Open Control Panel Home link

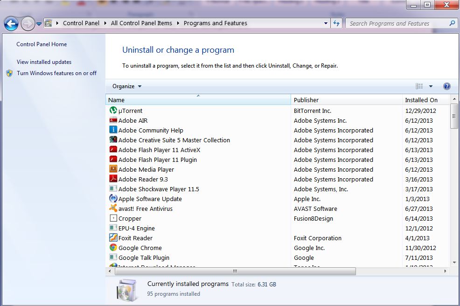(x=42, y=44)
